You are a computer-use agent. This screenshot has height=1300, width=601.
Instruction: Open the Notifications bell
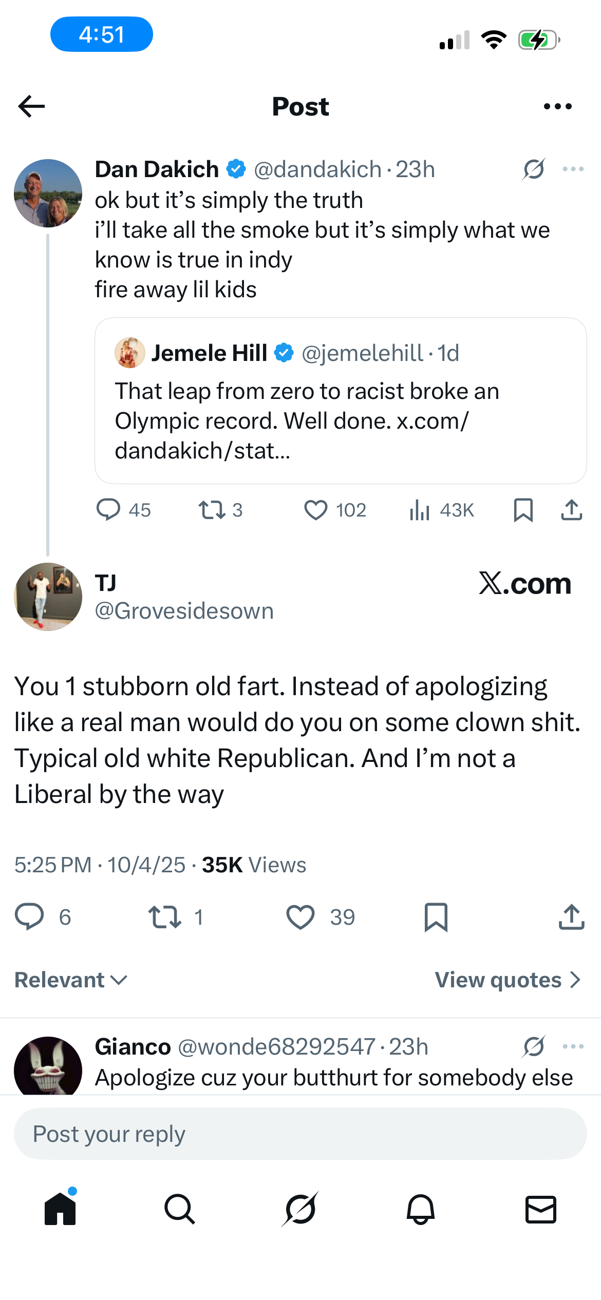421,1209
